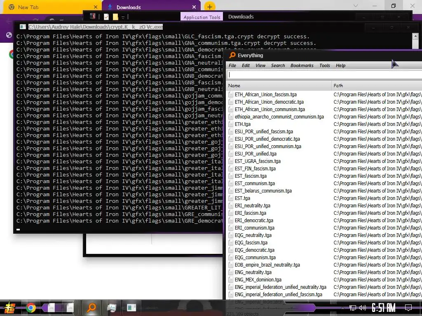Screen dimensions: 422x316
Task: Click the Everything magnifier icon in its title bar
Action: [x=232, y=56]
